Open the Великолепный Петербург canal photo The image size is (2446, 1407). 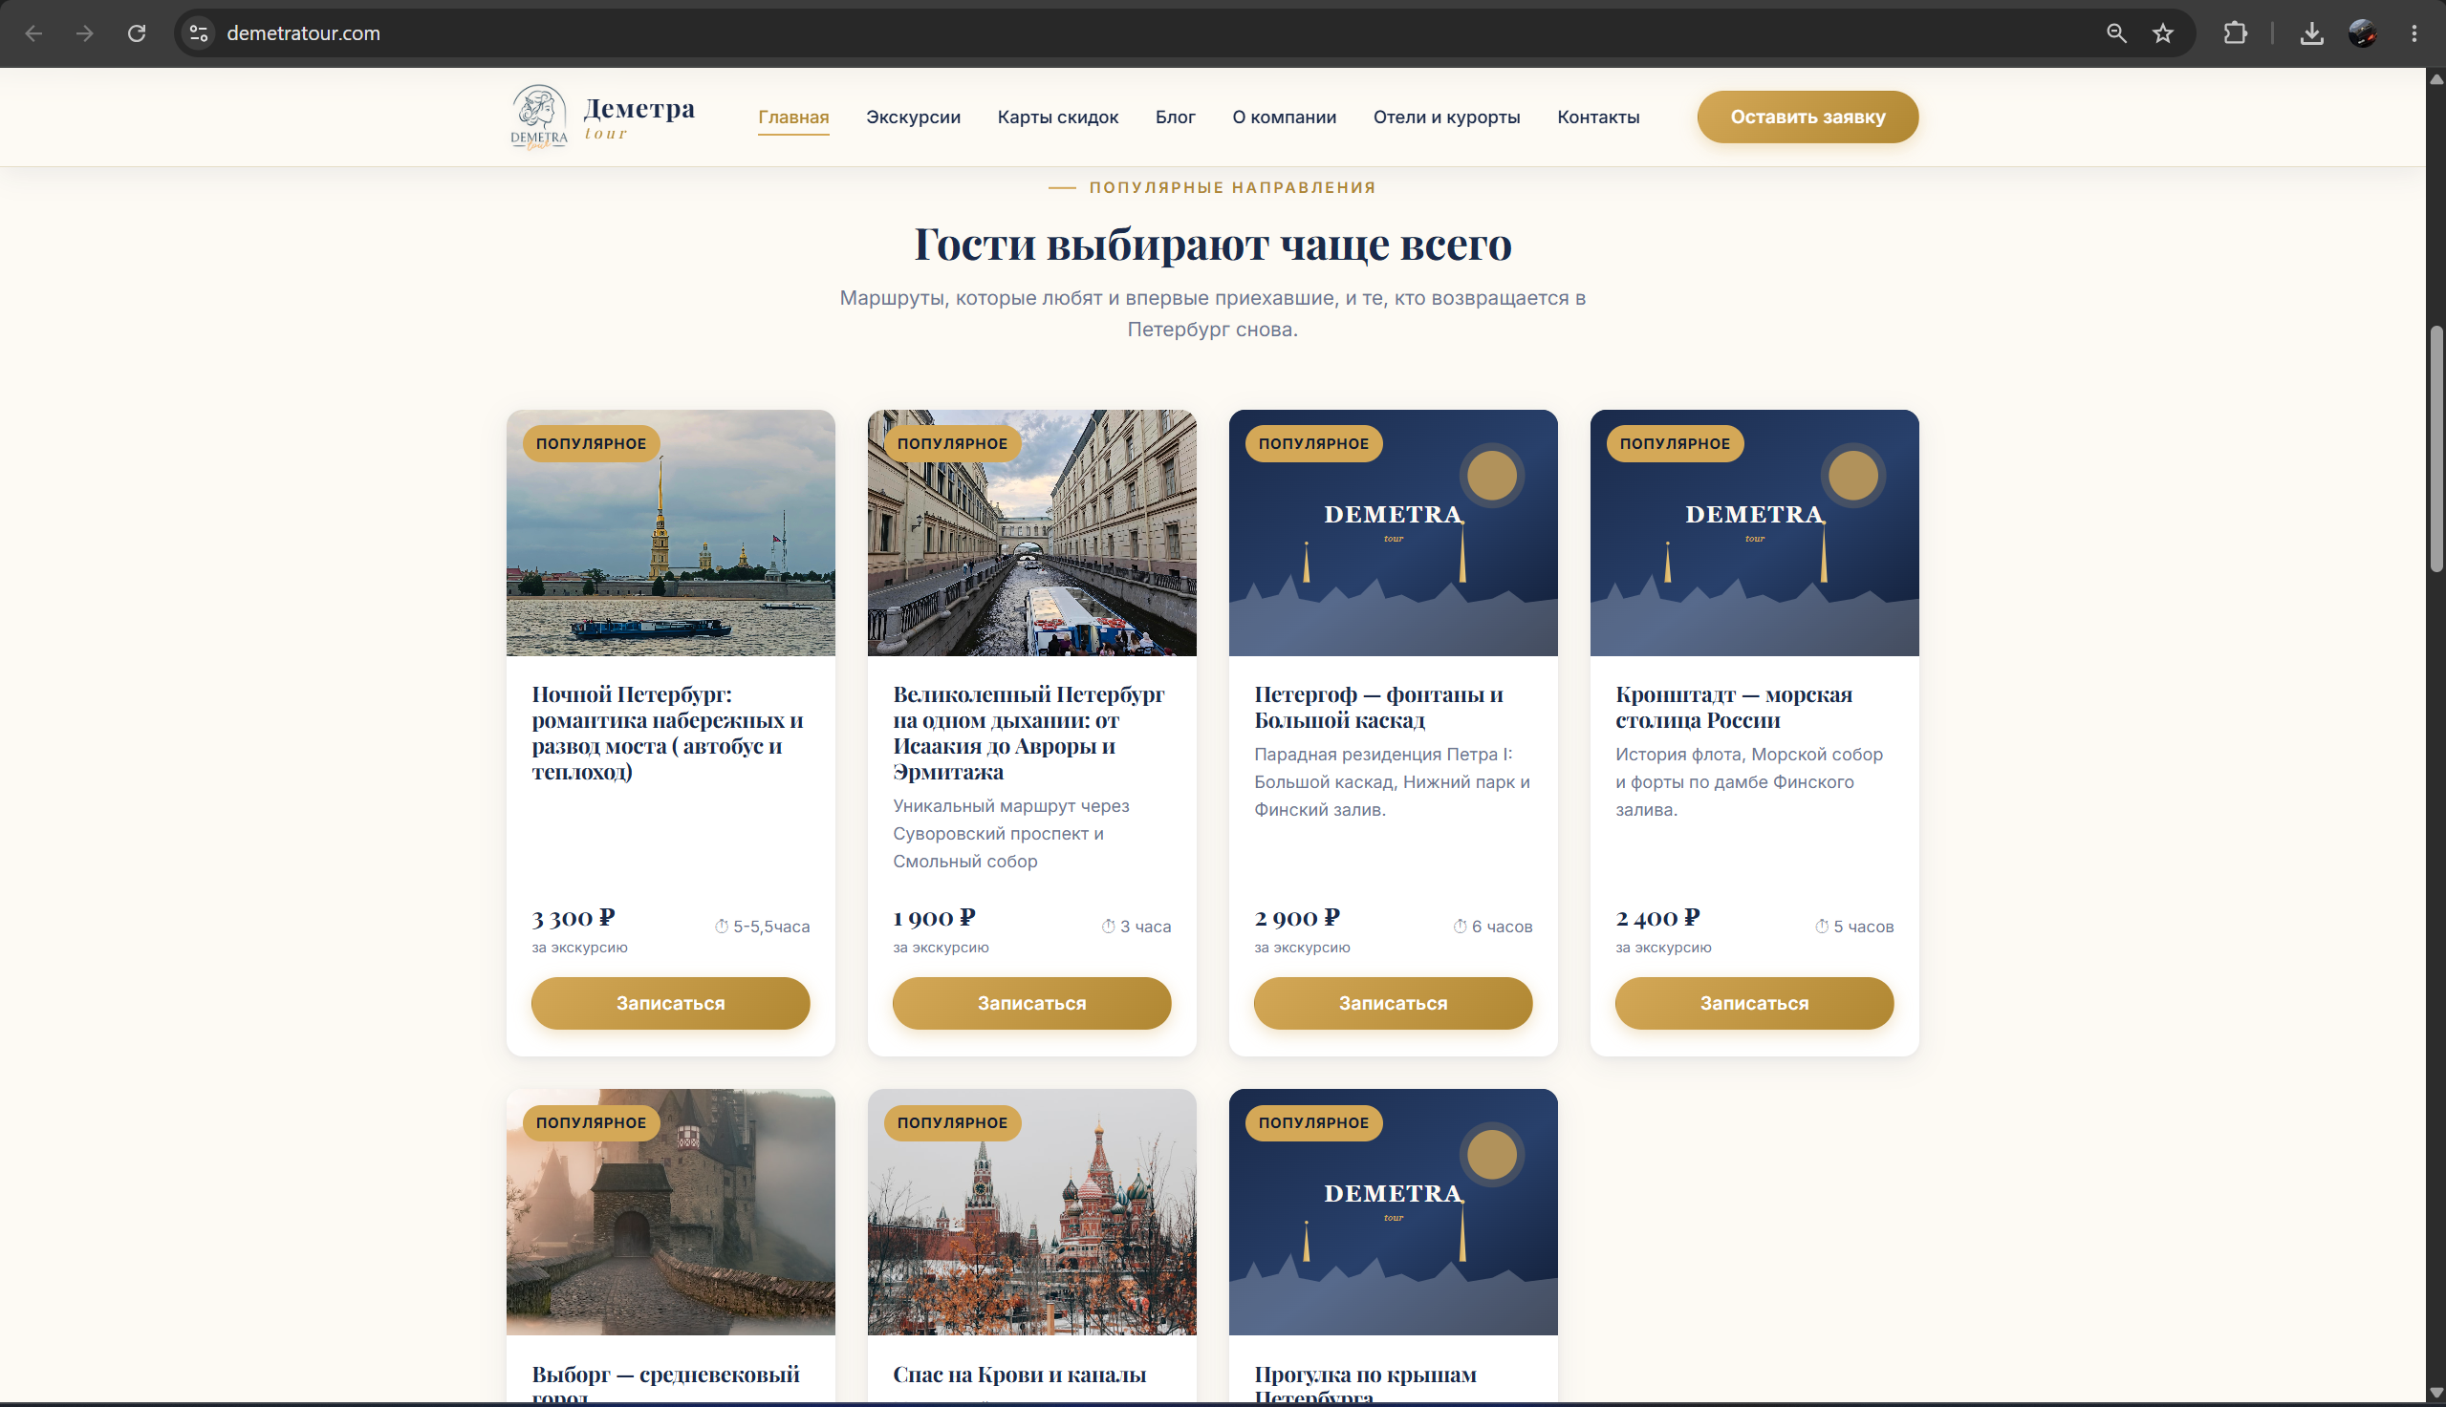click(x=1031, y=532)
